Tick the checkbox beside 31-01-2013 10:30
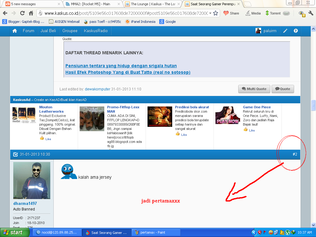The height and width of the screenshot is (237, 316). 15,154
